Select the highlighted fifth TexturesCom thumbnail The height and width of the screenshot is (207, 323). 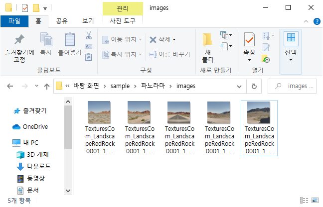(x=259, y=112)
